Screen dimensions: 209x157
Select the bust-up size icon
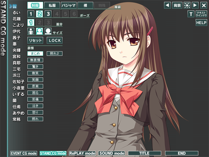pos(39,31)
